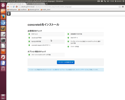Open the Files manager in the launcher
Screen dimensions: 125x100
(x=3, y=11)
